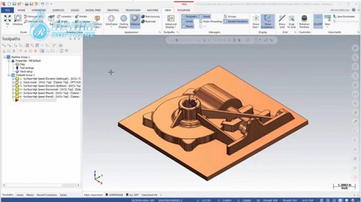Toggle Recent Functions manager checkbox
The height and width of the screenshot is (202, 361).
236,22
